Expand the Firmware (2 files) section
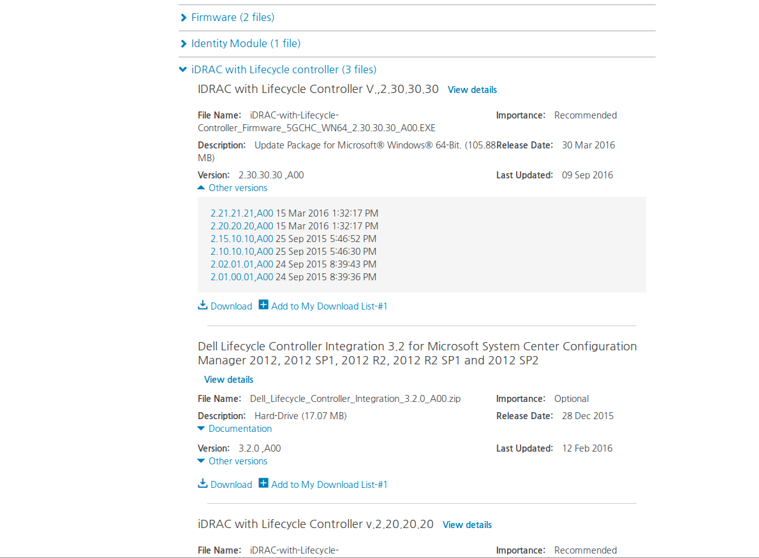The width and height of the screenshot is (759, 558). coord(232,17)
